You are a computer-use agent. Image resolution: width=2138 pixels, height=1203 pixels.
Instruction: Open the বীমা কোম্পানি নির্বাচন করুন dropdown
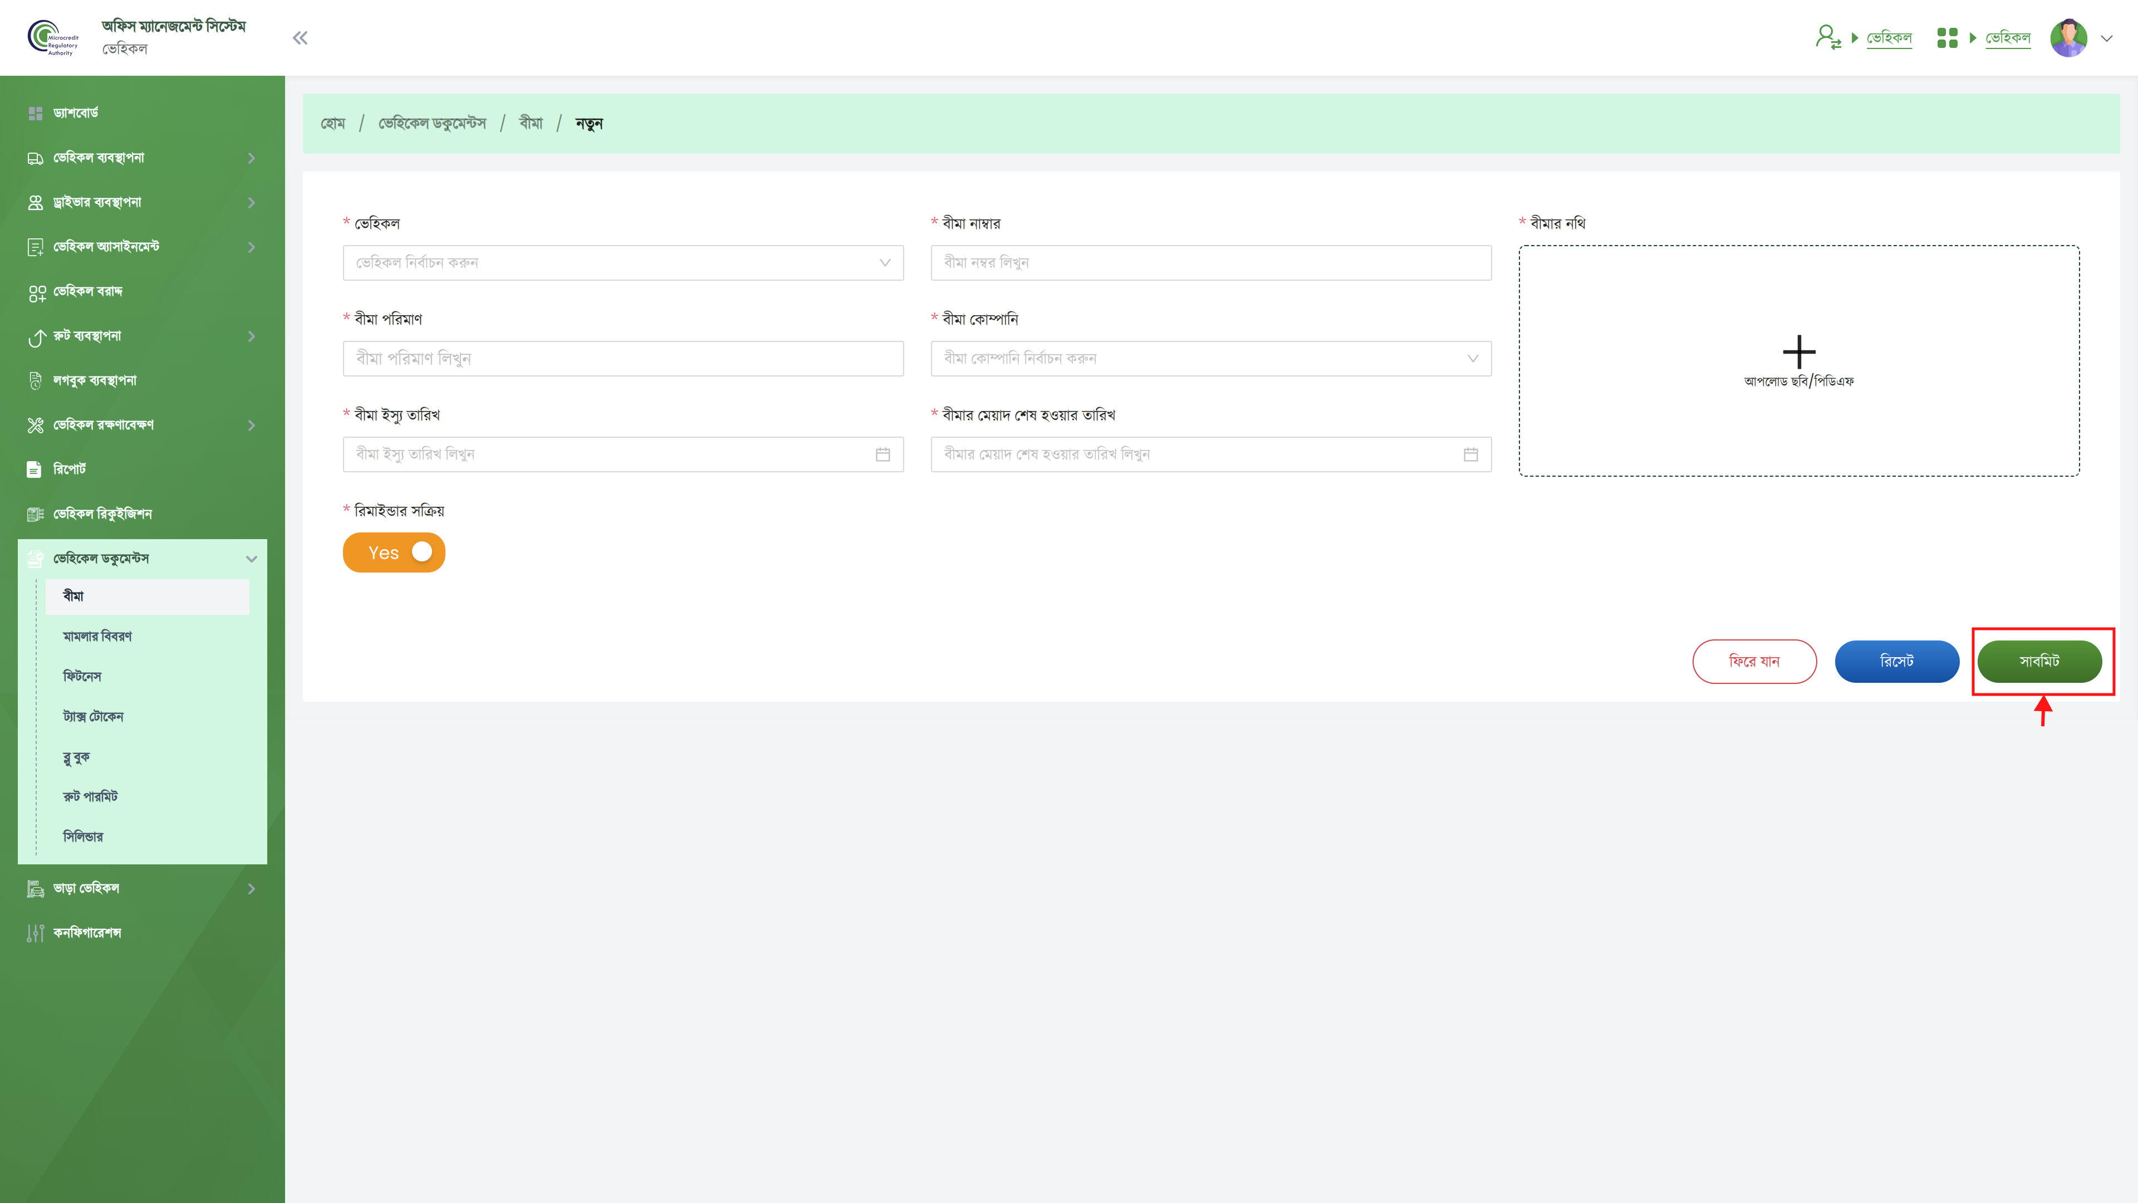pos(1211,359)
